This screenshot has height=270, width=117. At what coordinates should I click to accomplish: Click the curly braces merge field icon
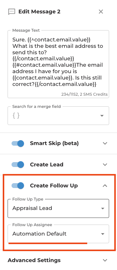[x=16, y=115]
